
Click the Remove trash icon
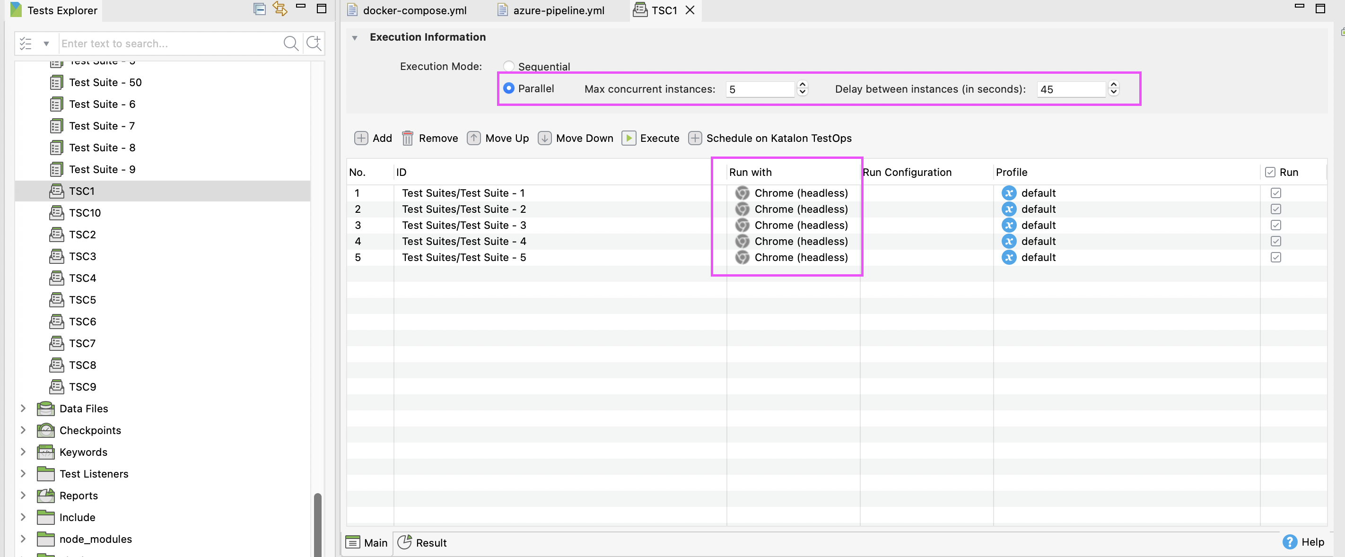coord(407,139)
